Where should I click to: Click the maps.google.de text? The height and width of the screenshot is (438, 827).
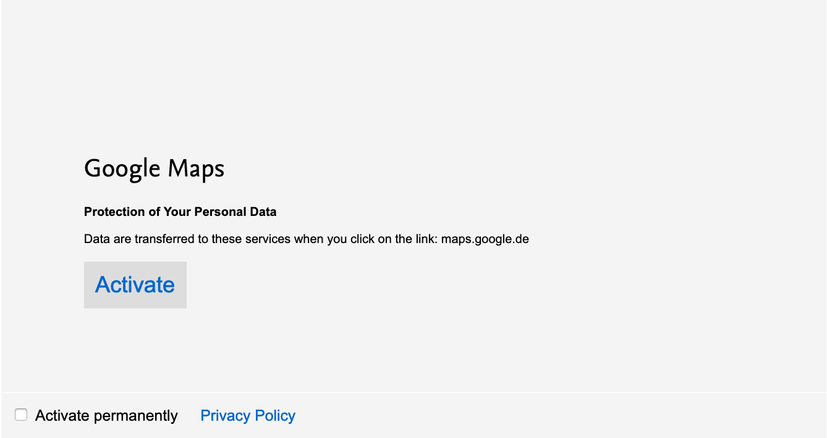[x=485, y=239]
